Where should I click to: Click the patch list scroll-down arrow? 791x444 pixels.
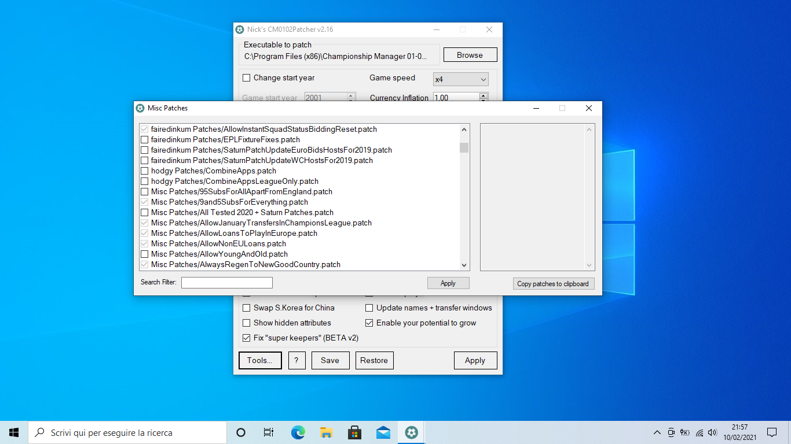464,265
